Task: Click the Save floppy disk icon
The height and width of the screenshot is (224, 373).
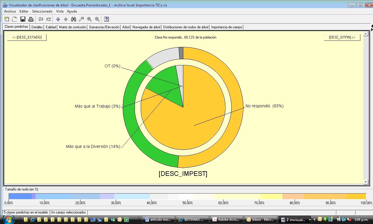Action: pos(23,19)
